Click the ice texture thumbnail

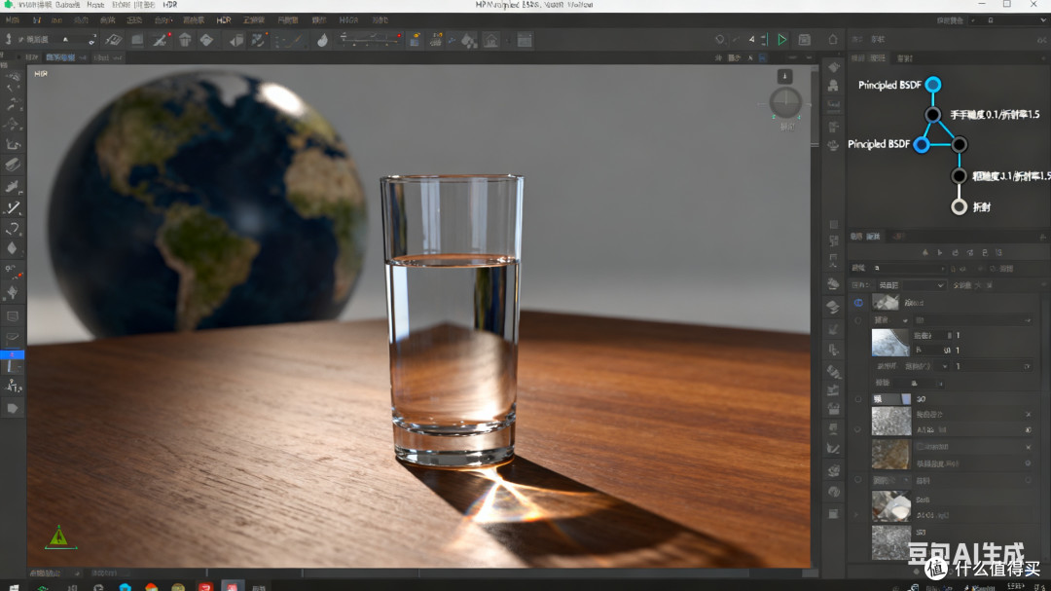[x=890, y=342]
